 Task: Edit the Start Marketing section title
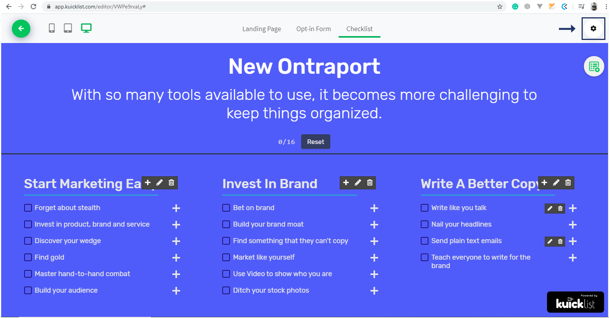click(160, 183)
